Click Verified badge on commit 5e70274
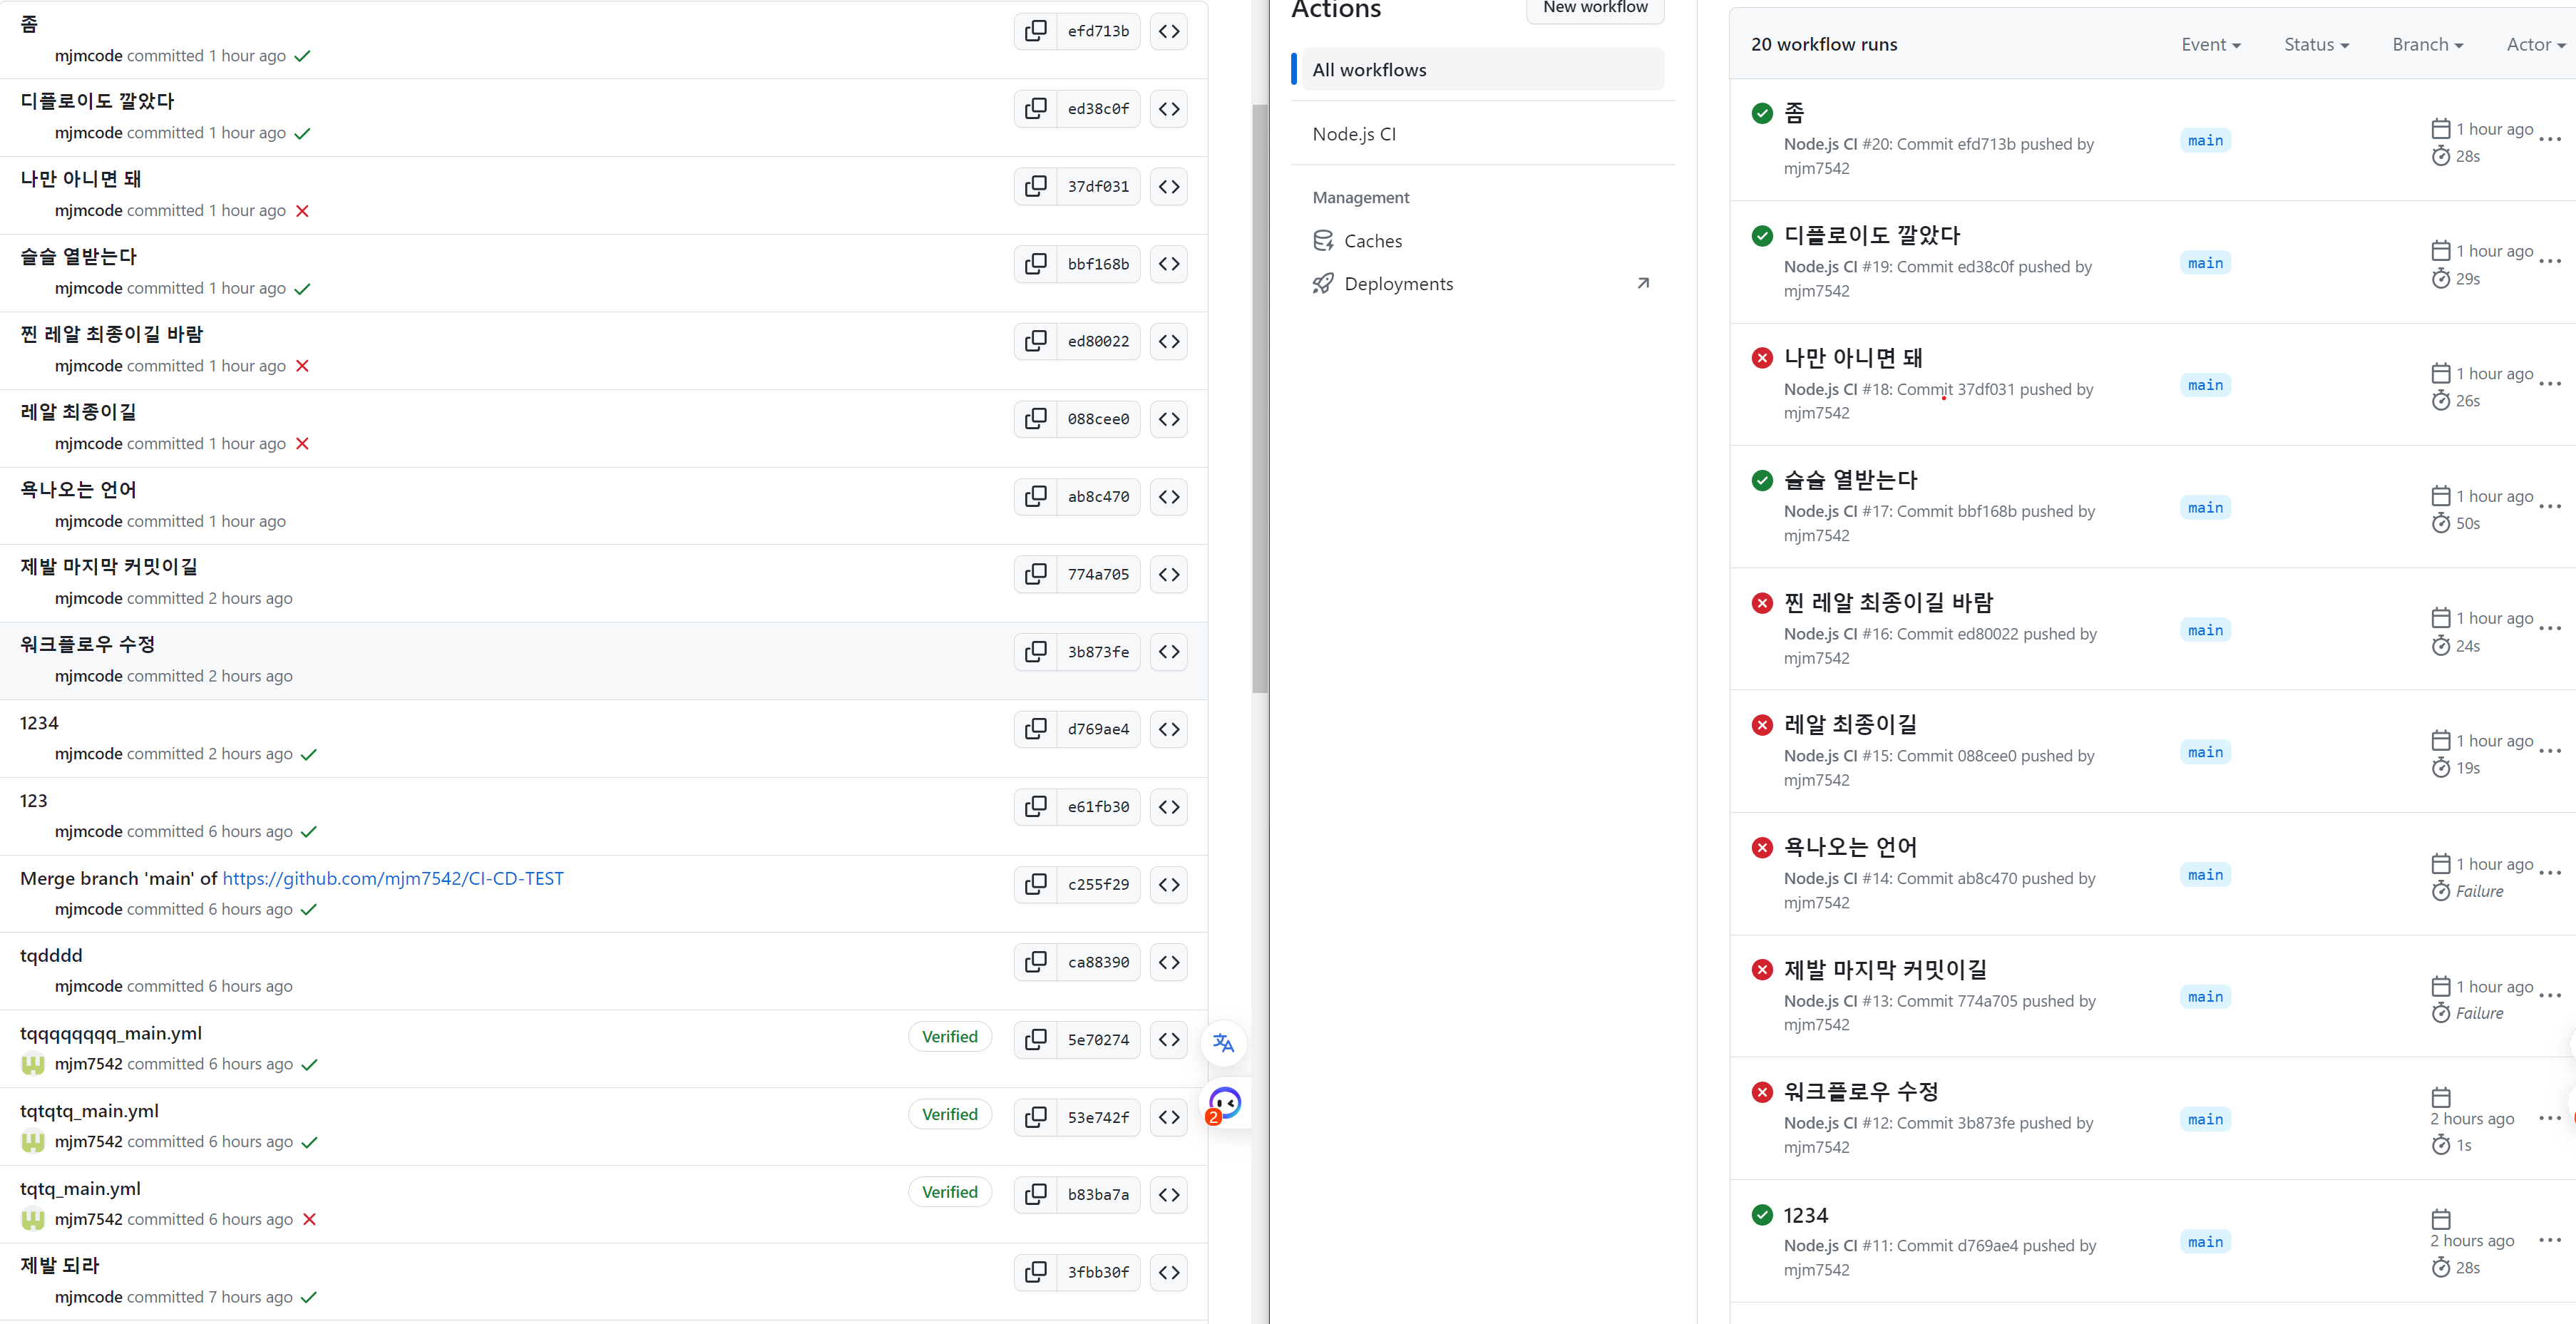The image size is (2576, 1324). (949, 1037)
